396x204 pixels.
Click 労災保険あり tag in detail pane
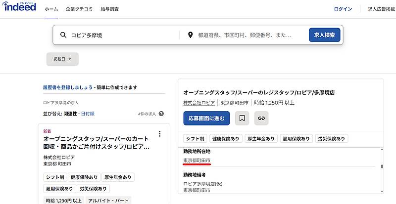(332, 138)
